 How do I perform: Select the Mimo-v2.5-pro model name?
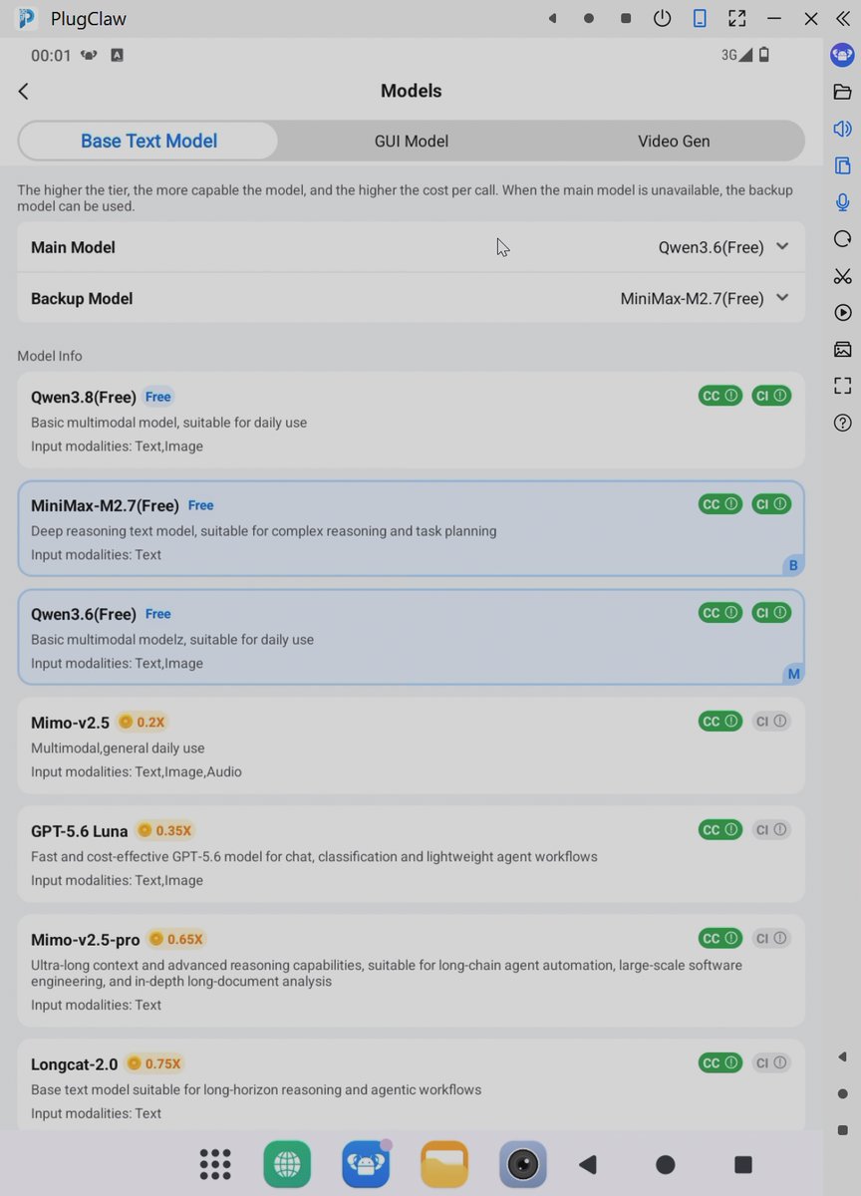click(x=86, y=940)
